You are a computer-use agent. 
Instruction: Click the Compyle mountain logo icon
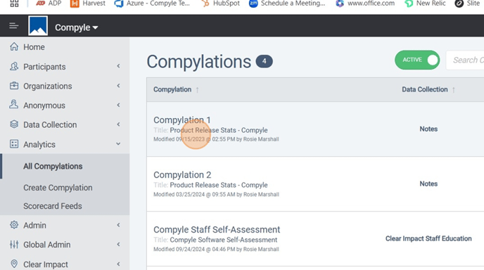[38, 25]
